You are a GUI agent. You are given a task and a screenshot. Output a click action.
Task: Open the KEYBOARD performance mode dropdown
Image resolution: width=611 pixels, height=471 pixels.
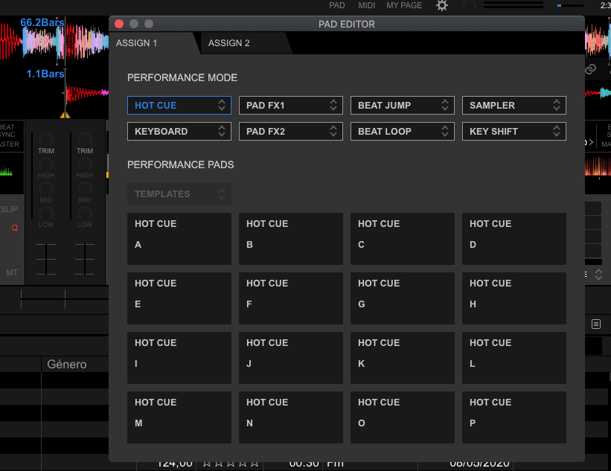179,131
